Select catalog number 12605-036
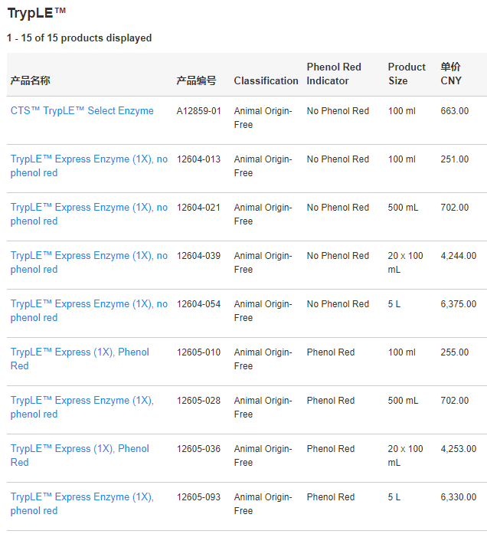This screenshot has height=534, width=487. (198, 449)
